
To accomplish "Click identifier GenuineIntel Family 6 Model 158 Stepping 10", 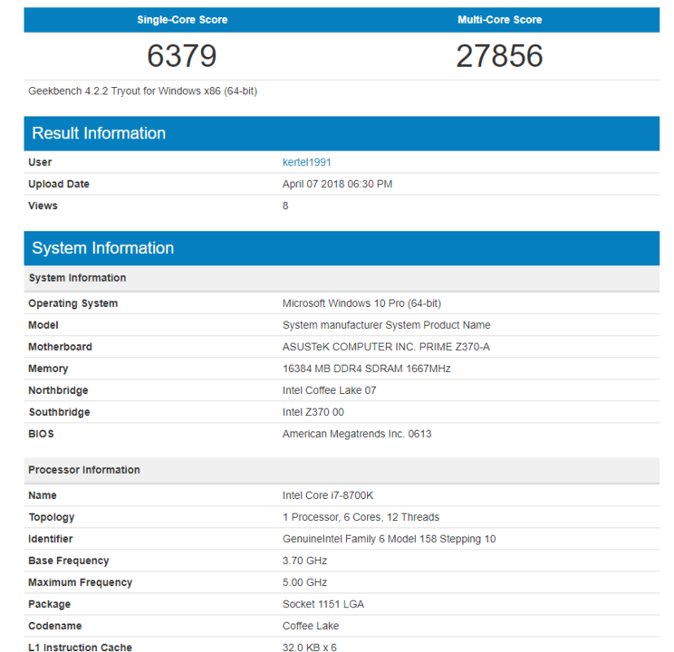I will click(389, 539).
